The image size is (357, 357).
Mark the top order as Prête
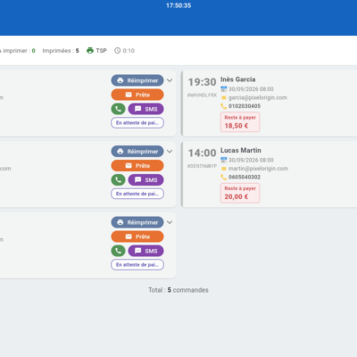(137, 95)
